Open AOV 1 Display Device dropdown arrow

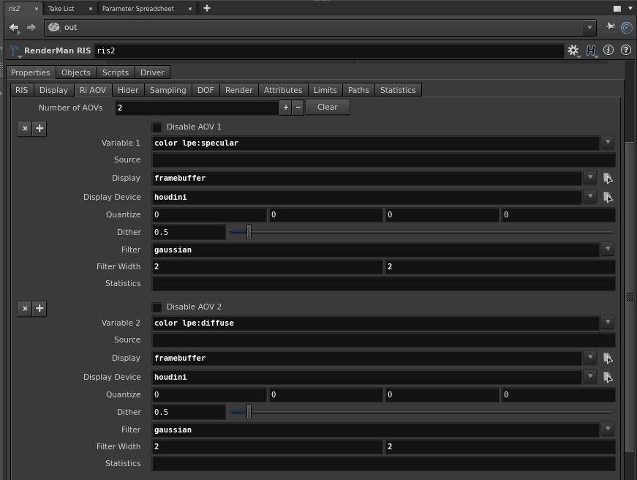[590, 196]
